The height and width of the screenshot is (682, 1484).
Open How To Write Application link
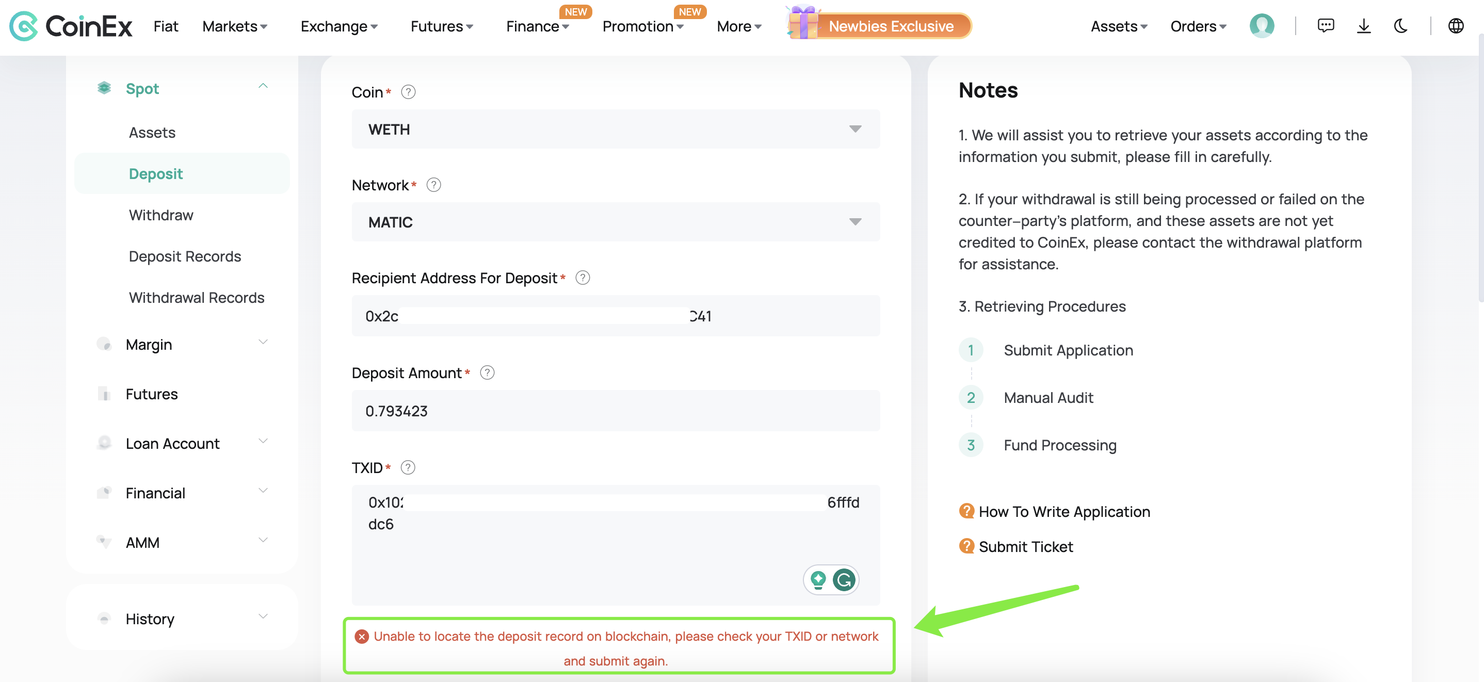(1064, 512)
